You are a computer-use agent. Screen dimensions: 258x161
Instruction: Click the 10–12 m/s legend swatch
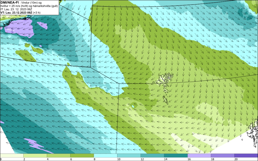(129, 155)
